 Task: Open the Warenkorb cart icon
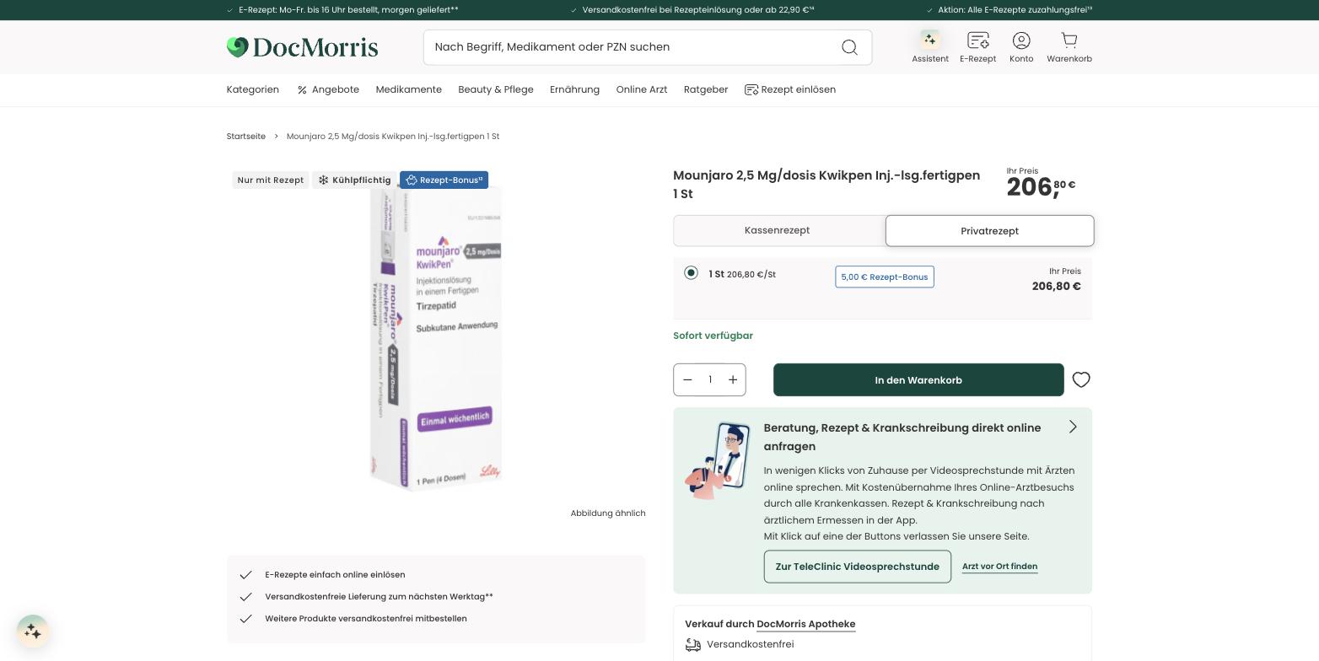(x=1069, y=40)
